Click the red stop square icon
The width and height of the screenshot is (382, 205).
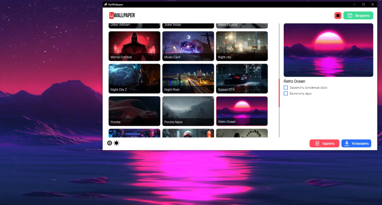[338, 16]
